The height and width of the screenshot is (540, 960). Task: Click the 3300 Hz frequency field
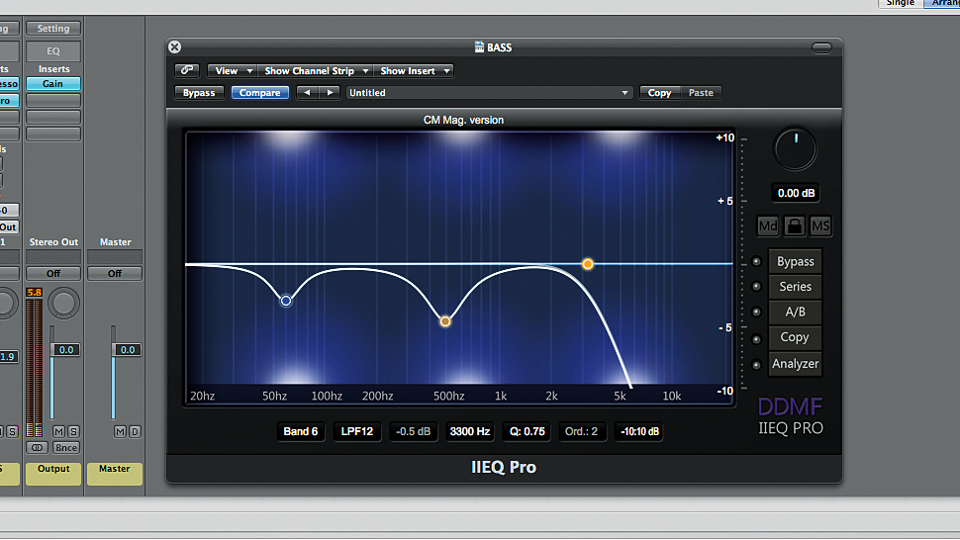point(469,431)
